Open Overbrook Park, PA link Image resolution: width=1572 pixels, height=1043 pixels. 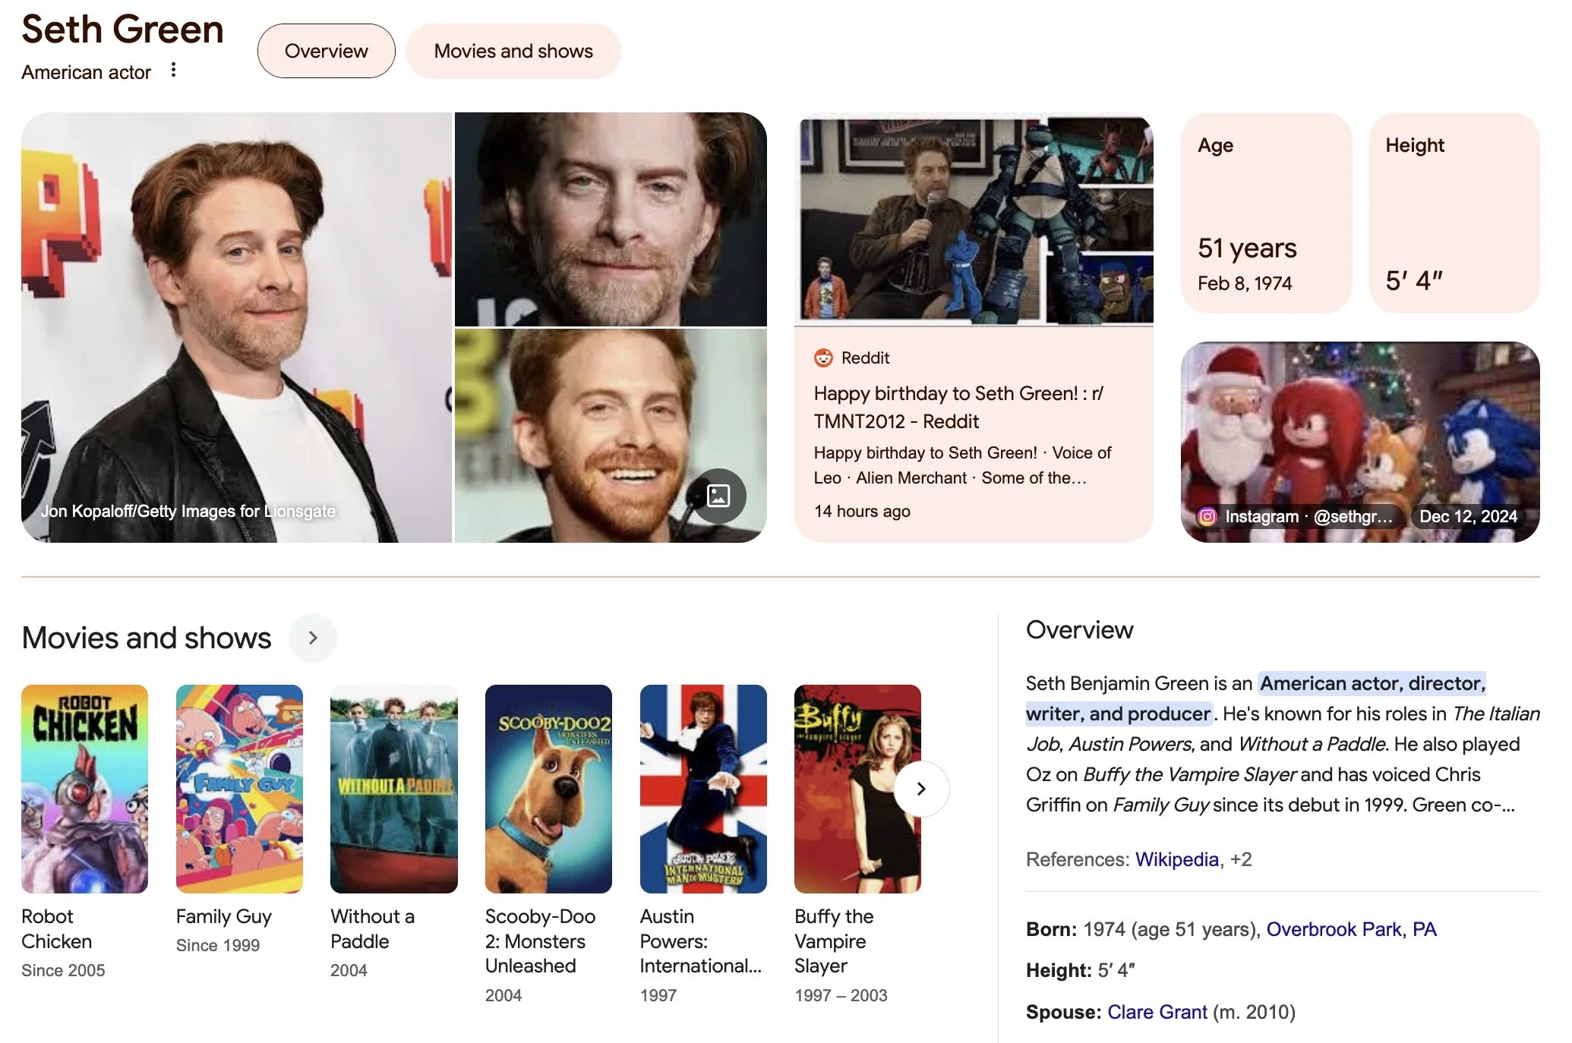pyautogui.click(x=1351, y=929)
